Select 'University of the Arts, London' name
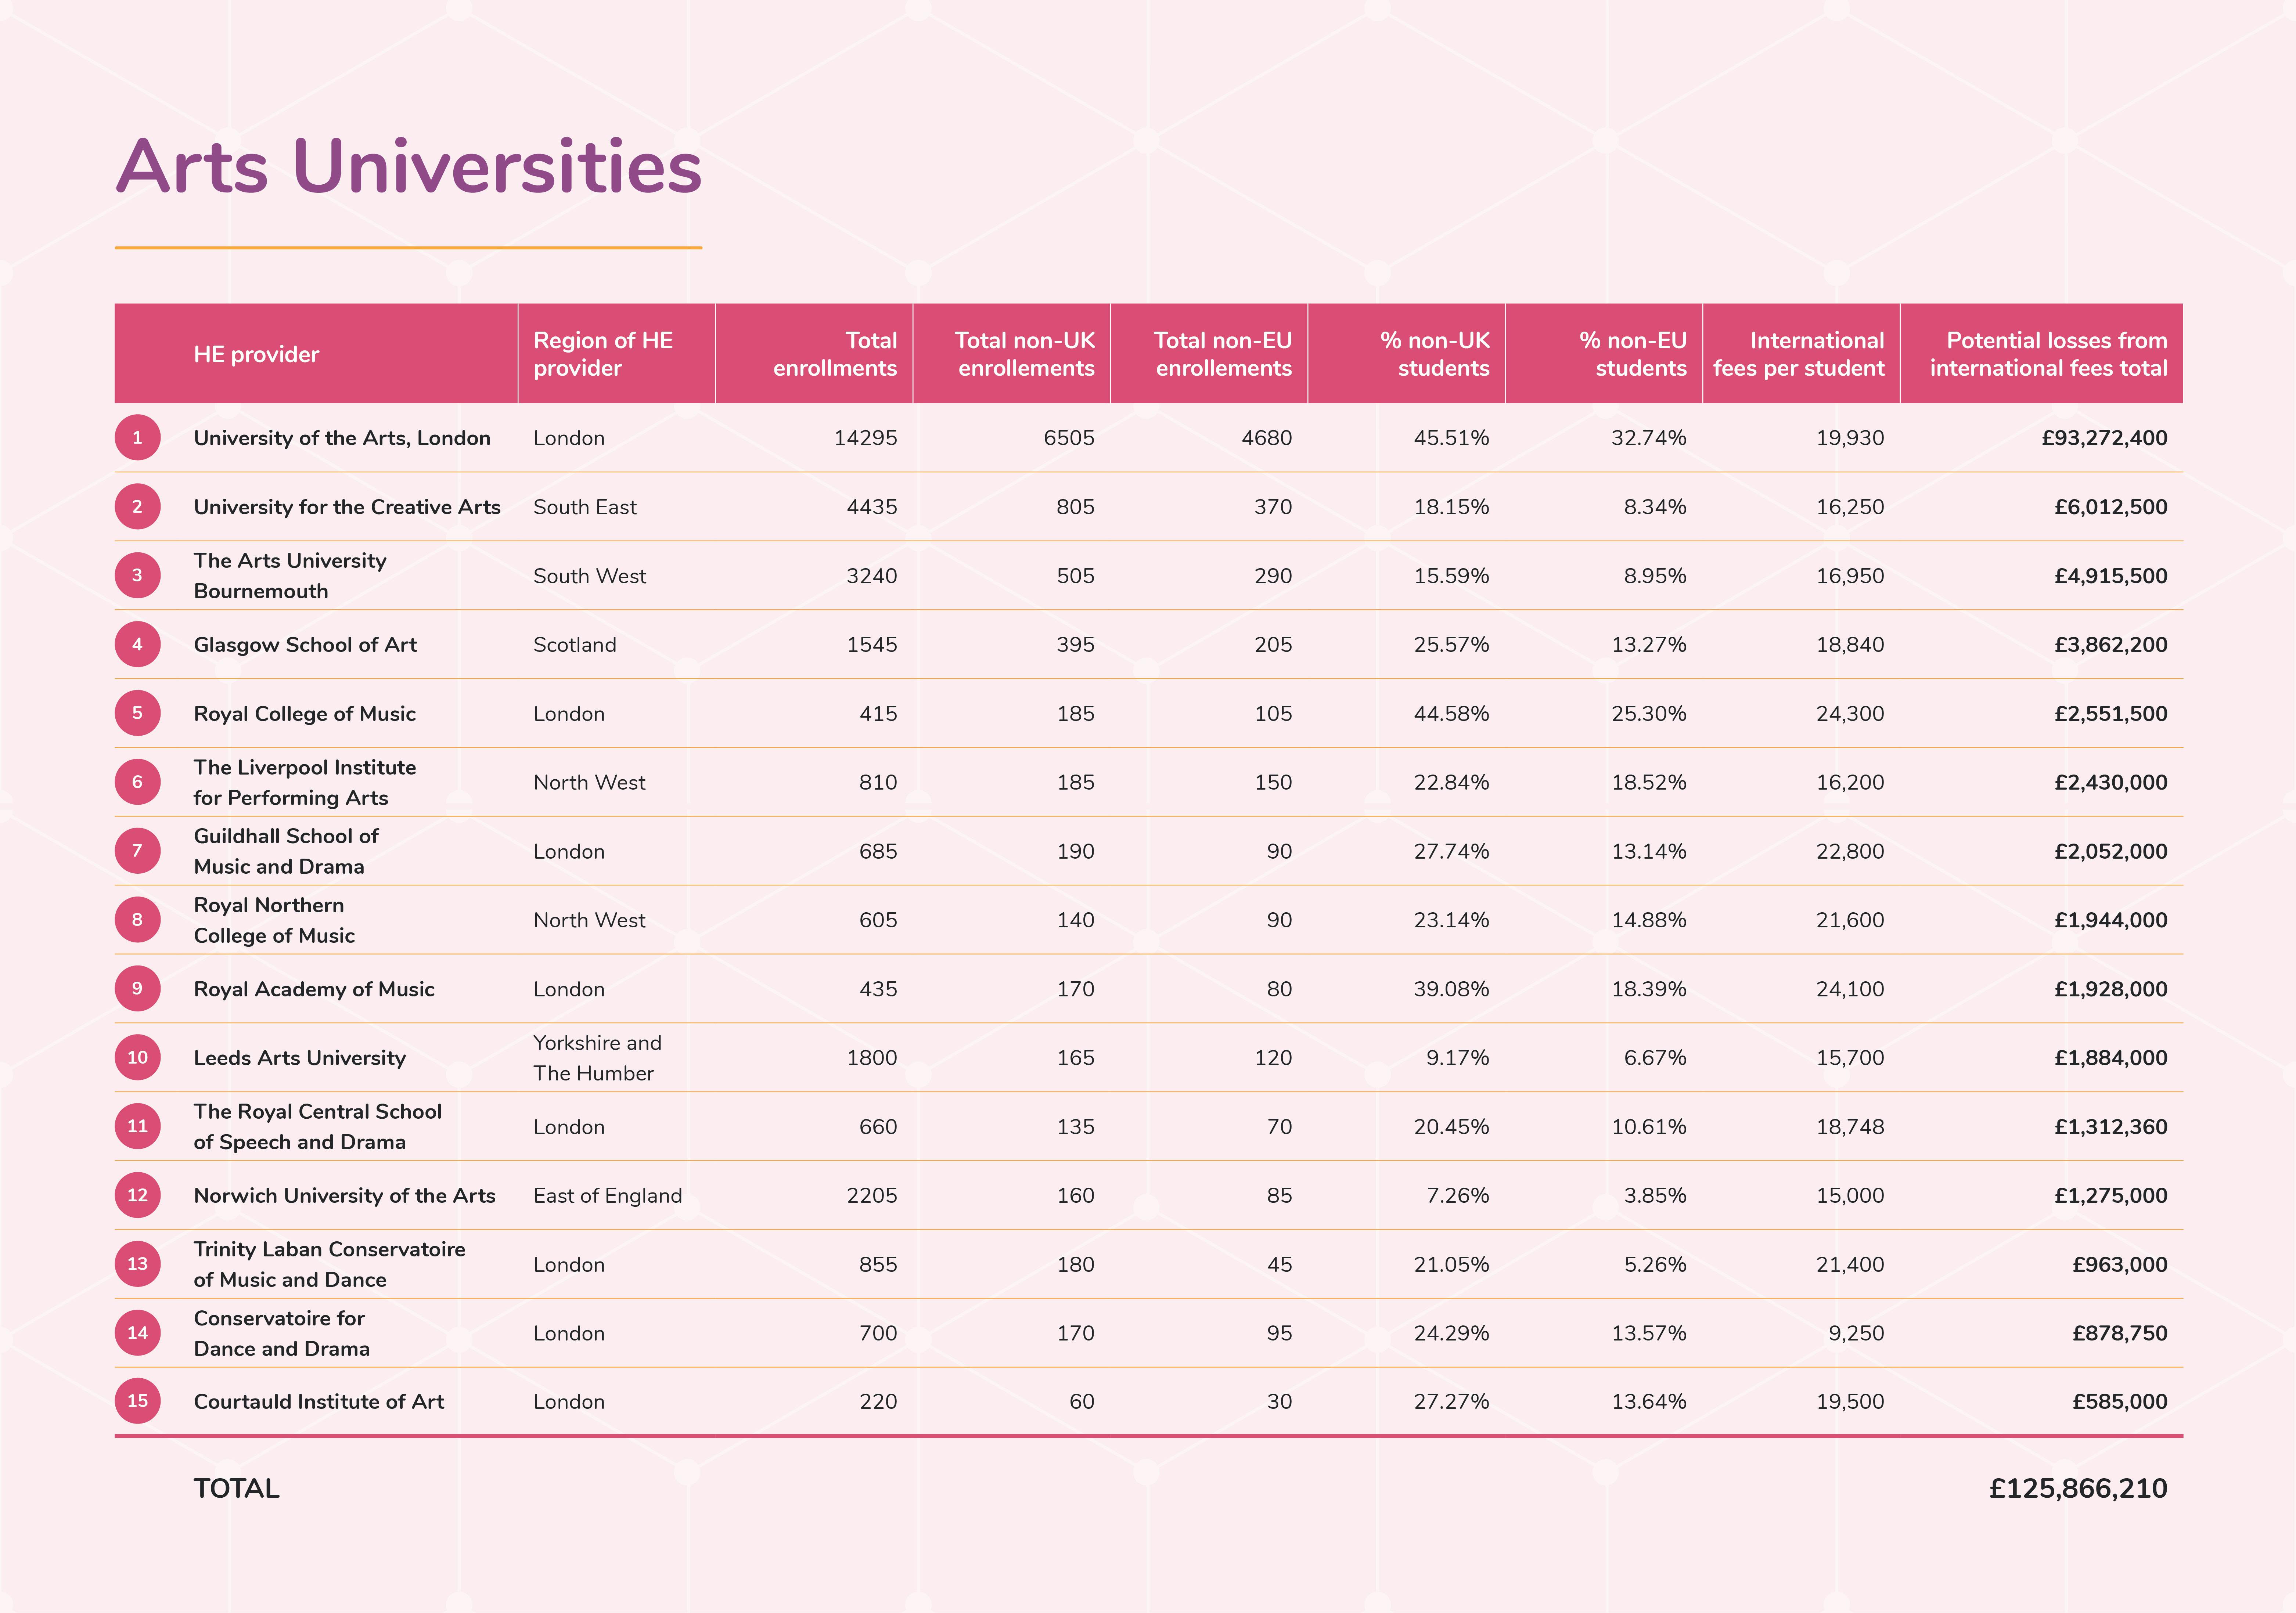 (x=342, y=438)
